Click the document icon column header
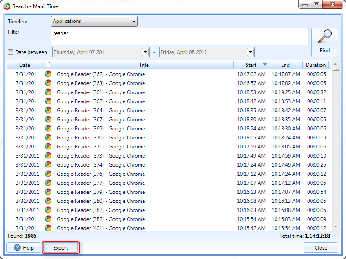346x259 pixels. pos(48,65)
